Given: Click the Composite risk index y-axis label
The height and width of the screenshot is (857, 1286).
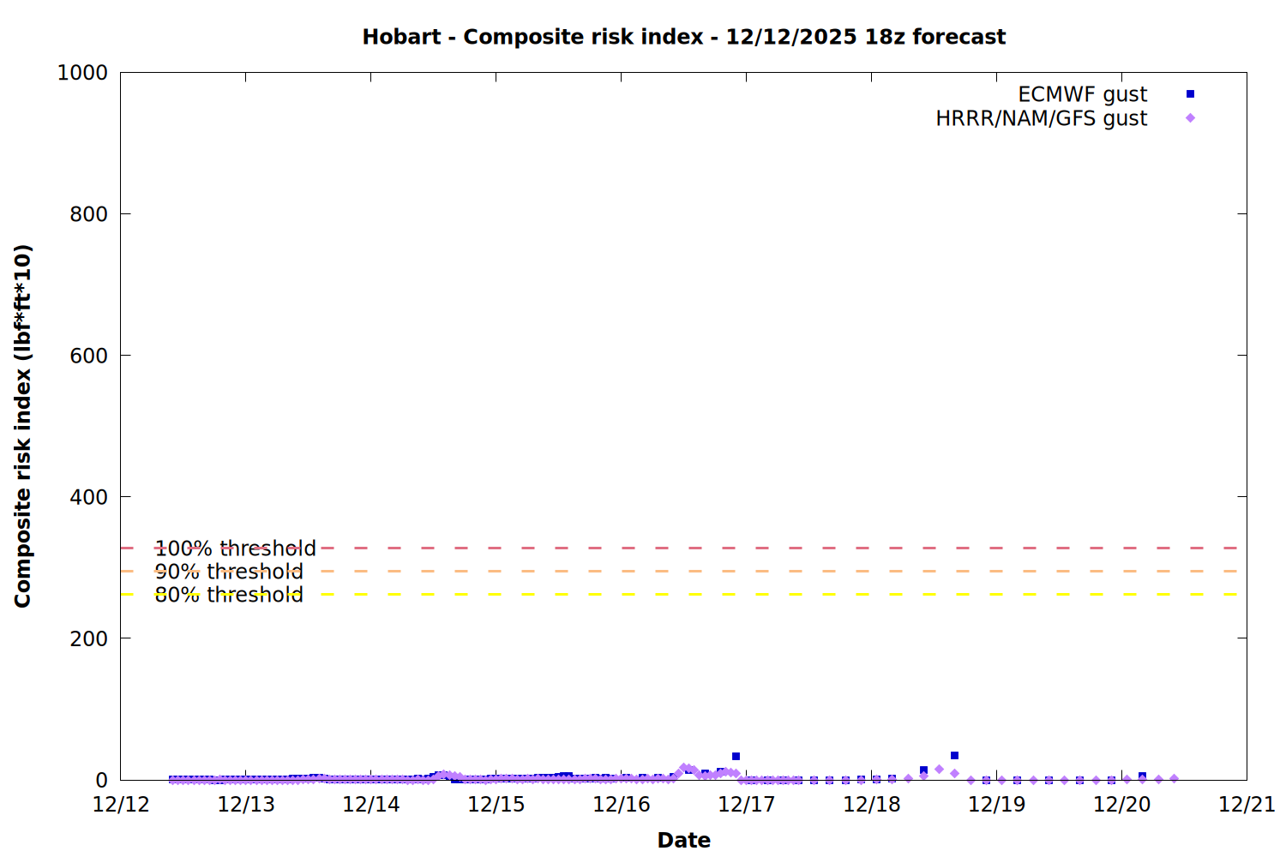Looking at the screenshot, I should pos(23,426).
